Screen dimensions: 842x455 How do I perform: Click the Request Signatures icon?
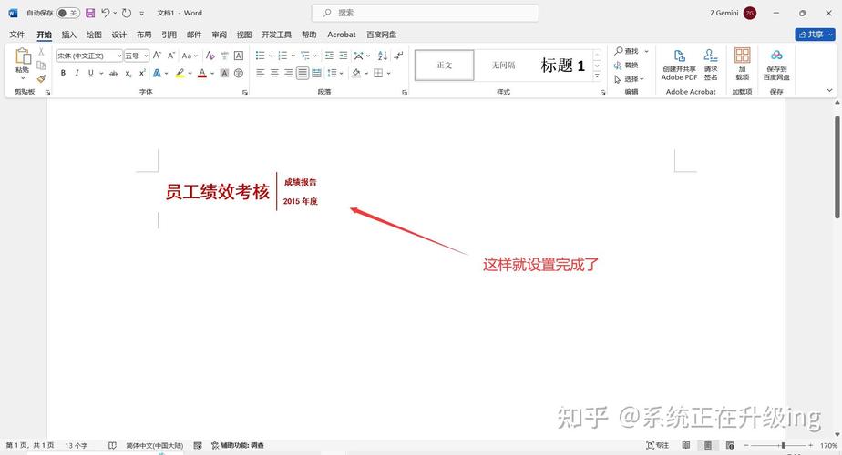711,65
